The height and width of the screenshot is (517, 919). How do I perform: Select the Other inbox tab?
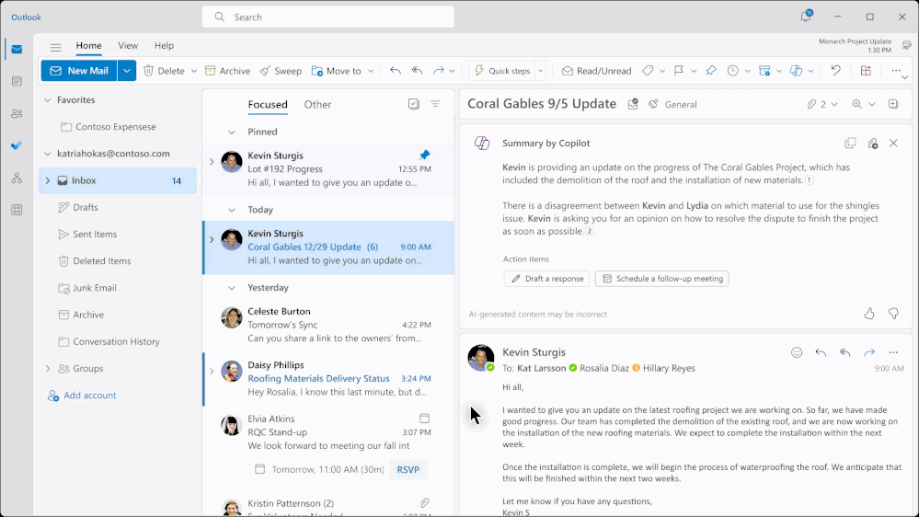[317, 104]
